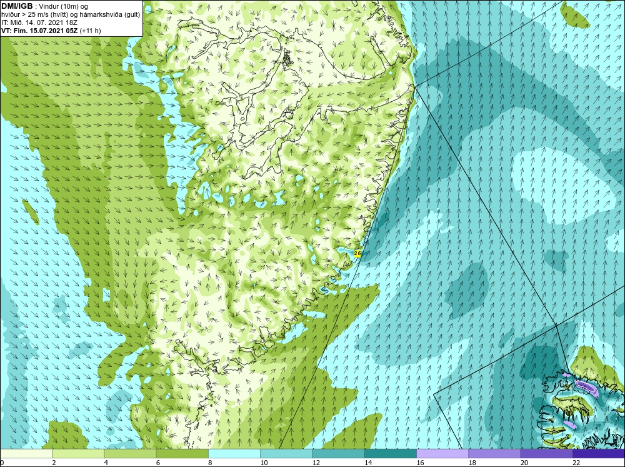Screen dimensions: 625x467
Task: Click the "VT: Fim. 15.07.2021 05Z" text
Action: coord(39,30)
